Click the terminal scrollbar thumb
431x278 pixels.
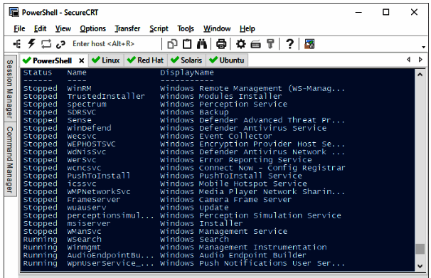pyautogui.click(x=420, y=249)
